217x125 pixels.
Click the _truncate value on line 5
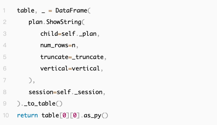[88, 57]
